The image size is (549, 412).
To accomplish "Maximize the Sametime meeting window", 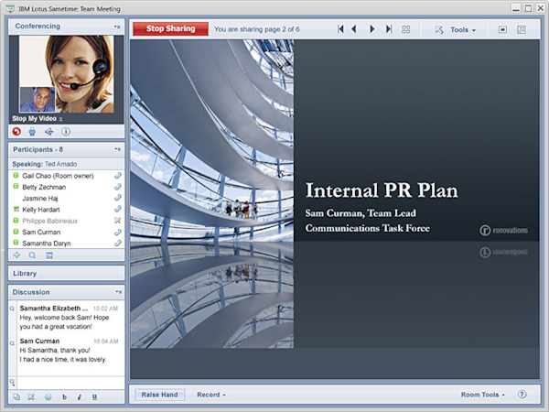I will pyautogui.click(x=528, y=8).
